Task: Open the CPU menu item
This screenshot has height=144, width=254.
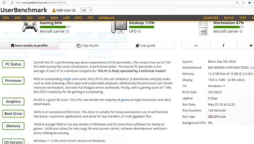Action: point(6,18)
